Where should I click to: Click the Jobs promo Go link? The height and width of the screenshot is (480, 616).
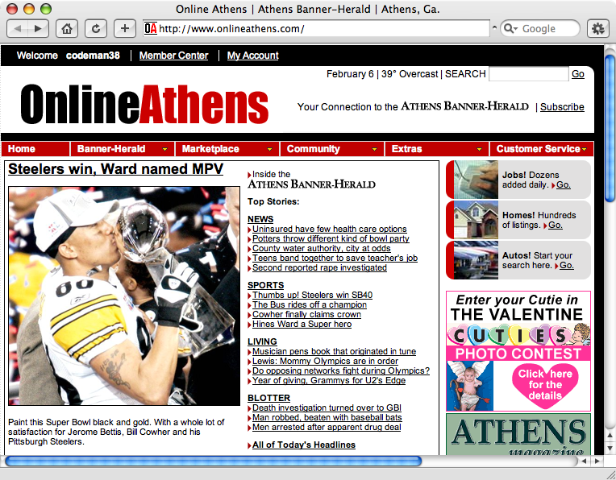pyautogui.click(x=564, y=185)
